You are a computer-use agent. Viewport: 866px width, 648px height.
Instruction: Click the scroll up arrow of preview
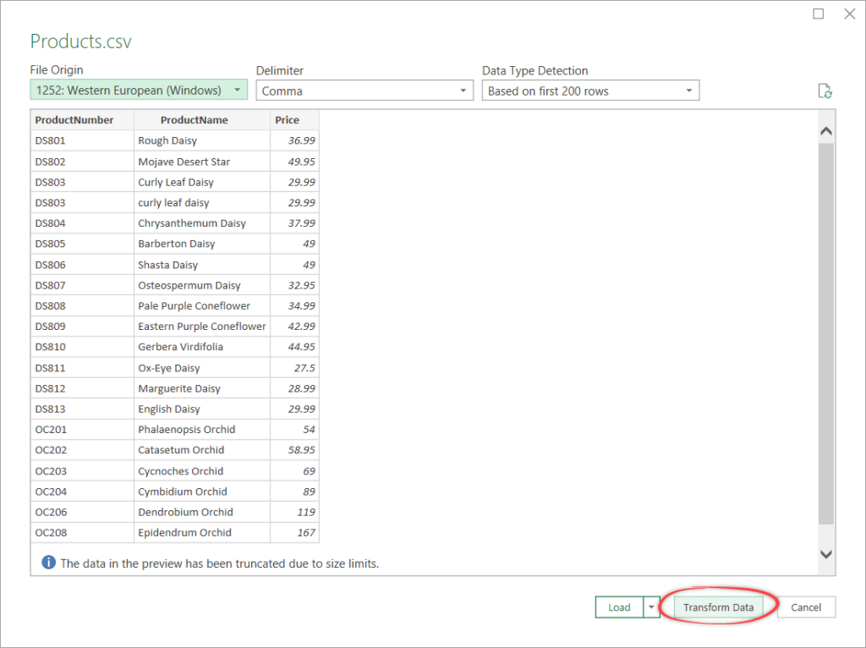pos(826,131)
